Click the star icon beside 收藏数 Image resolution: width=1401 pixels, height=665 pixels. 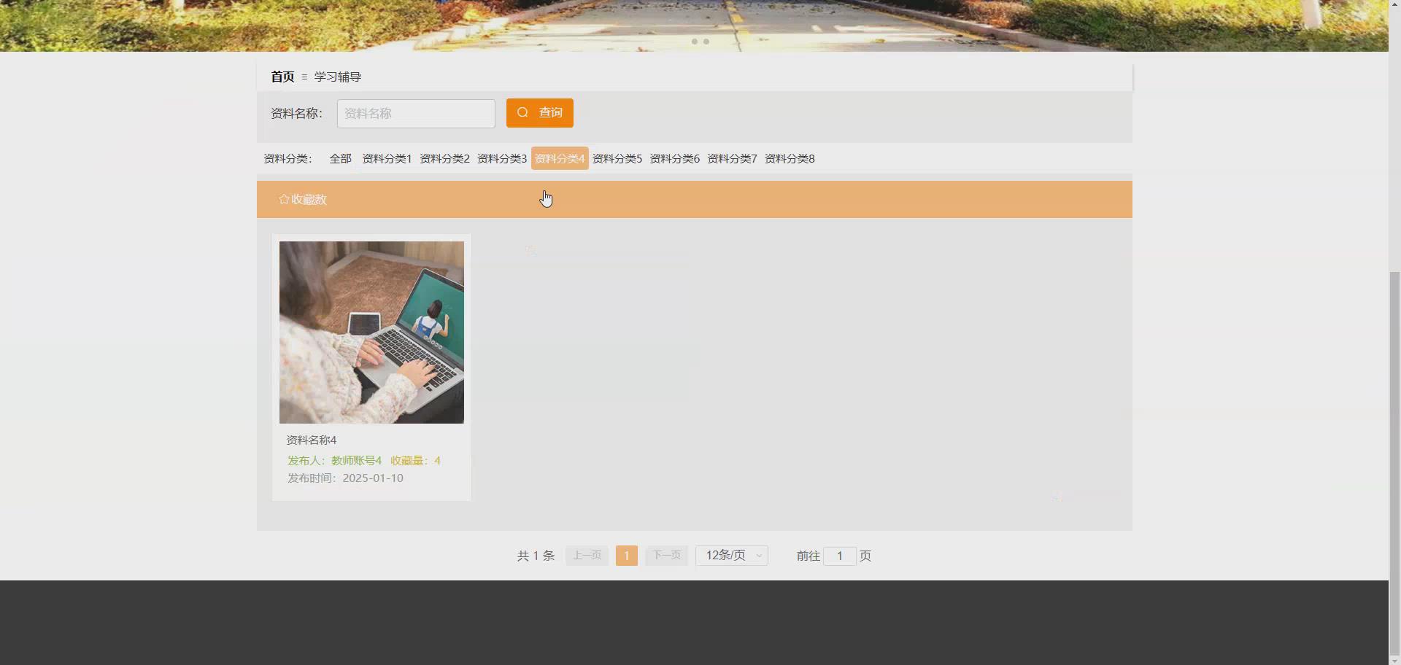click(283, 199)
